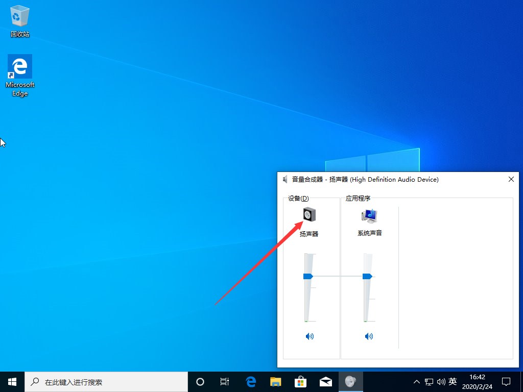The image size is (523, 392).
Task: Click the 英 language indicator
Action: point(453,381)
